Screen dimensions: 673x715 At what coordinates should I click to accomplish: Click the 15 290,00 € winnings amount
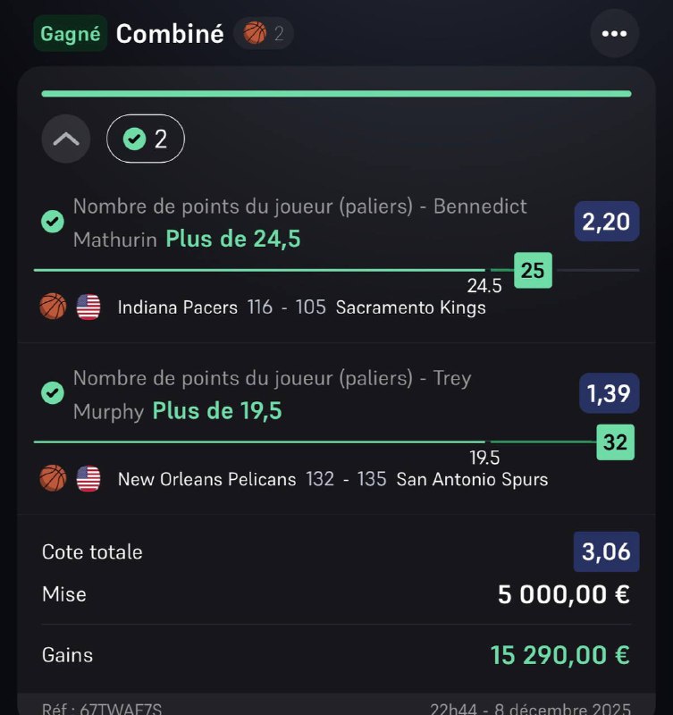click(x=559, y=655)
